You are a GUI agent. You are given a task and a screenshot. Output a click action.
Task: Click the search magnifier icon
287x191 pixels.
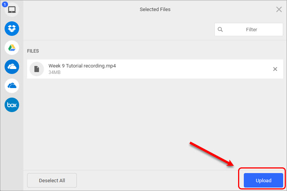click(220, 29)
